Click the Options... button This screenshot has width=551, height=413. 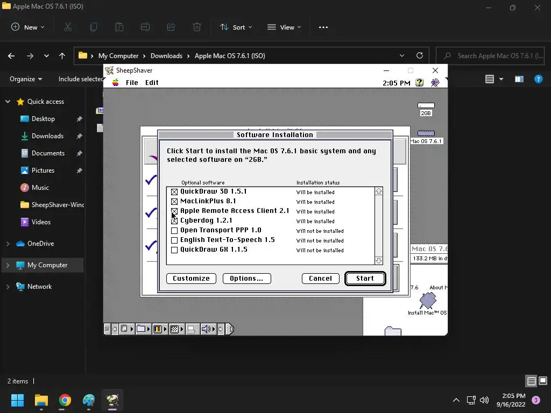(x=246, y=279)
